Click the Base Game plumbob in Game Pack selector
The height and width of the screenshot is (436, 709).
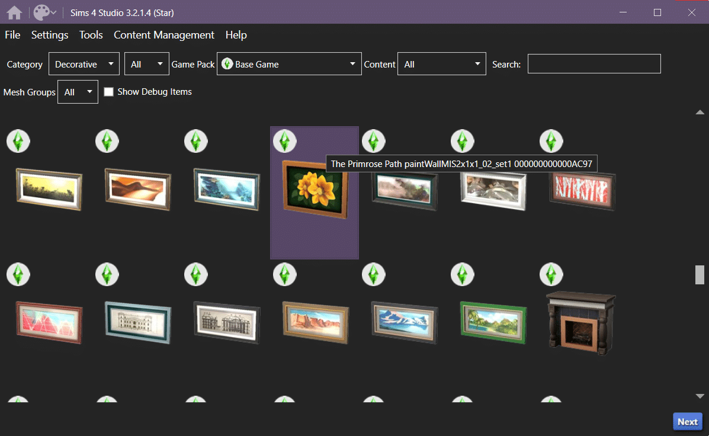(x=227, y=63)
